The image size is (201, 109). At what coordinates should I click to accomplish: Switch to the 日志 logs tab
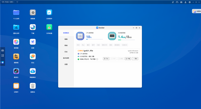coord(66,52)
